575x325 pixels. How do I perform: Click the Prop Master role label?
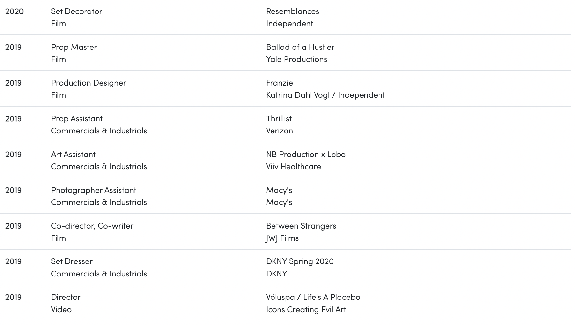coord(74,47)
